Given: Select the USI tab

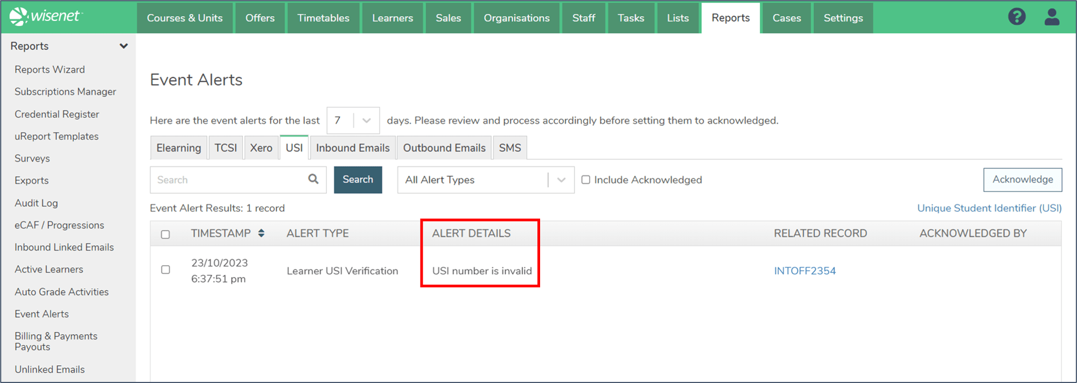Looking at the screenshot, I should coord(294,148).
